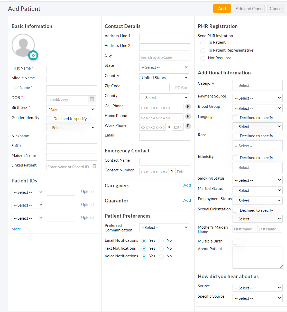Click the More link under Patient IDs
287x312 pixels.
tap(16, 229)
